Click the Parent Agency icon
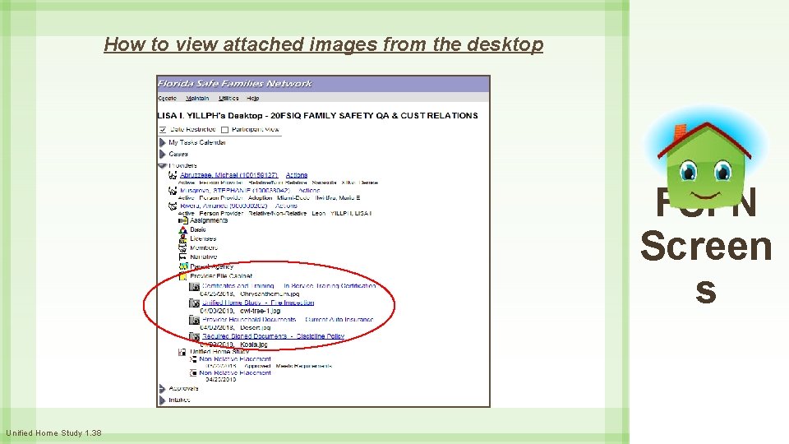 (183, 266)
